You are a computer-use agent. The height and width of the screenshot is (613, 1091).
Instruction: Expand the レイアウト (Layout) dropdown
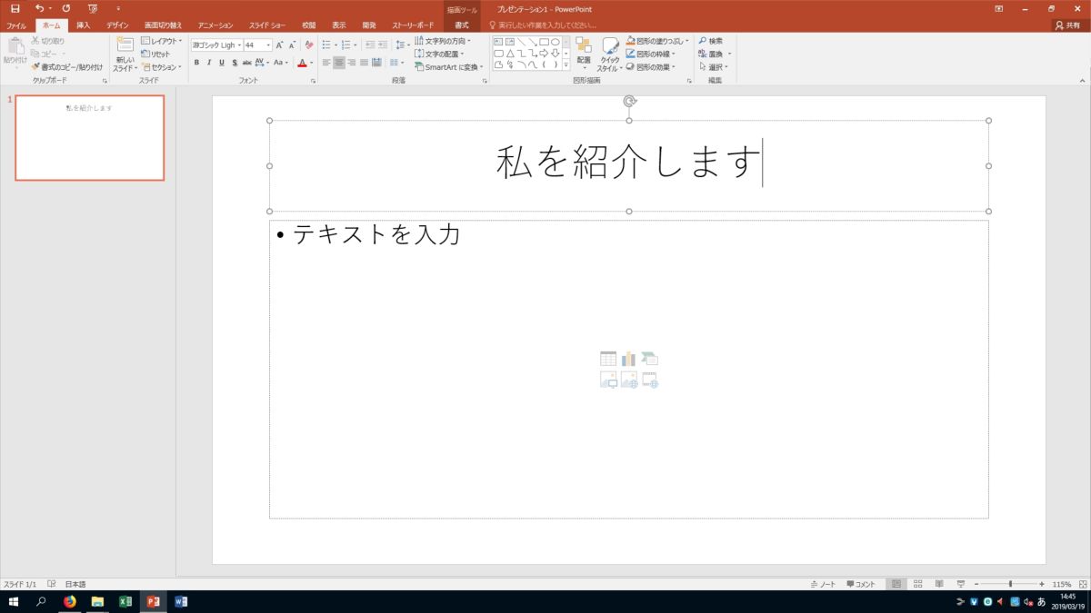[x=162, y=41]
